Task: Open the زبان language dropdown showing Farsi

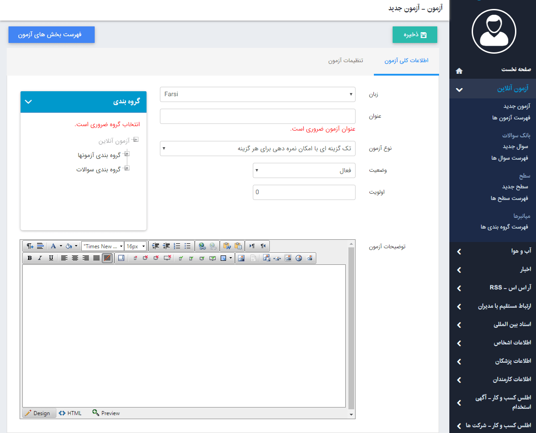Action: pos(258,94)
